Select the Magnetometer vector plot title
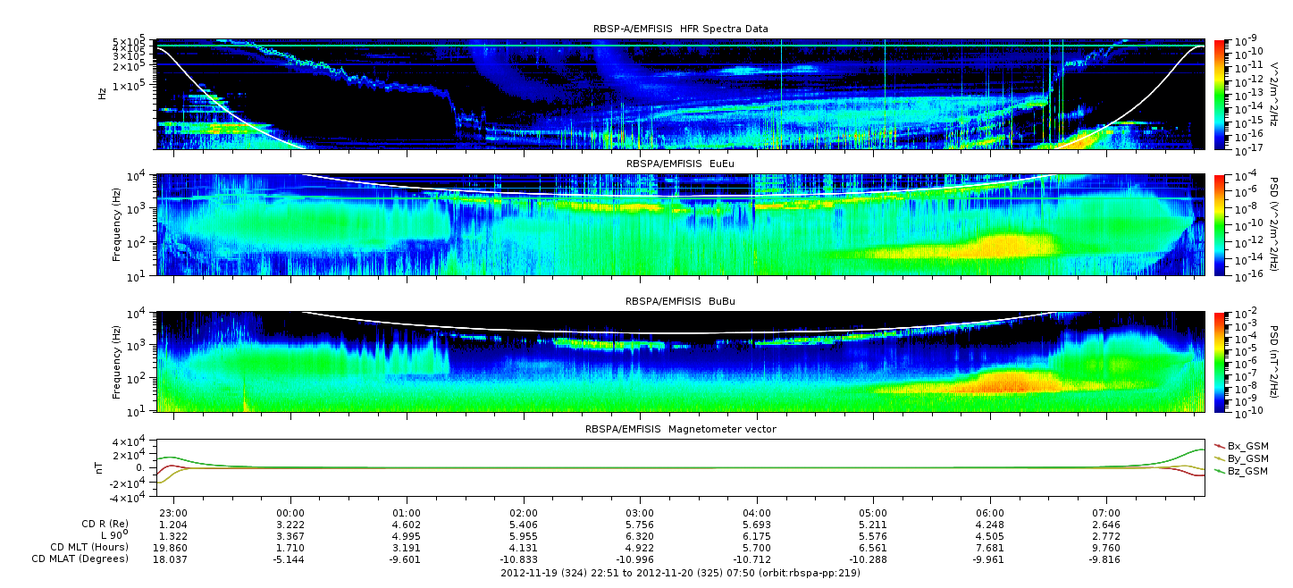This screenshot has width=1293, height=588. pos(680,430)
